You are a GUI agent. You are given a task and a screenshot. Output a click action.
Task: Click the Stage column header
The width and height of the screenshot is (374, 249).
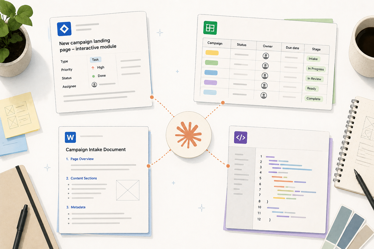pos(316,49)
